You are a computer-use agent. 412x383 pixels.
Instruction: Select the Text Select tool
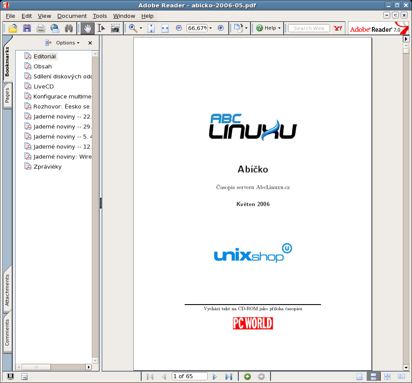pos(101,28)
